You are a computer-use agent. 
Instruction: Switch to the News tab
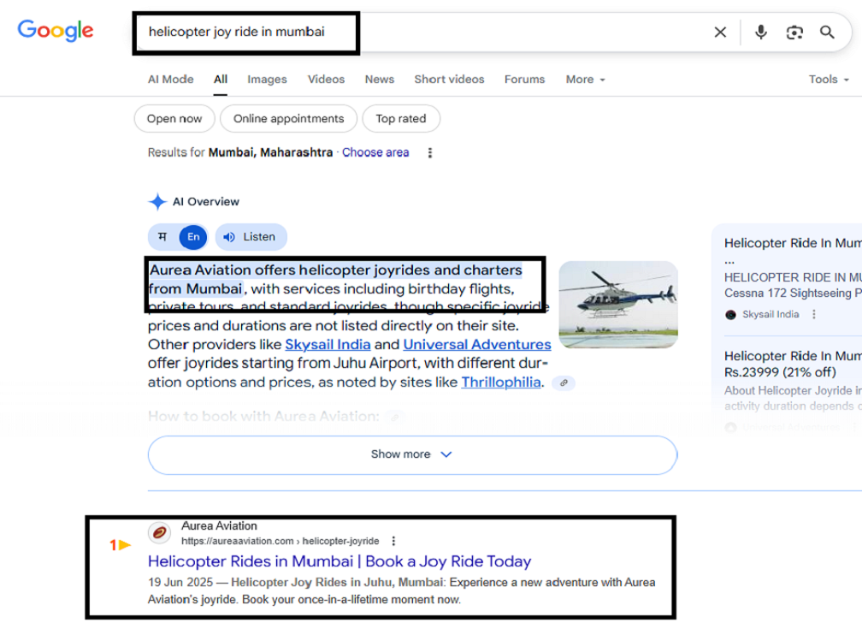click(x=379, y=79)
